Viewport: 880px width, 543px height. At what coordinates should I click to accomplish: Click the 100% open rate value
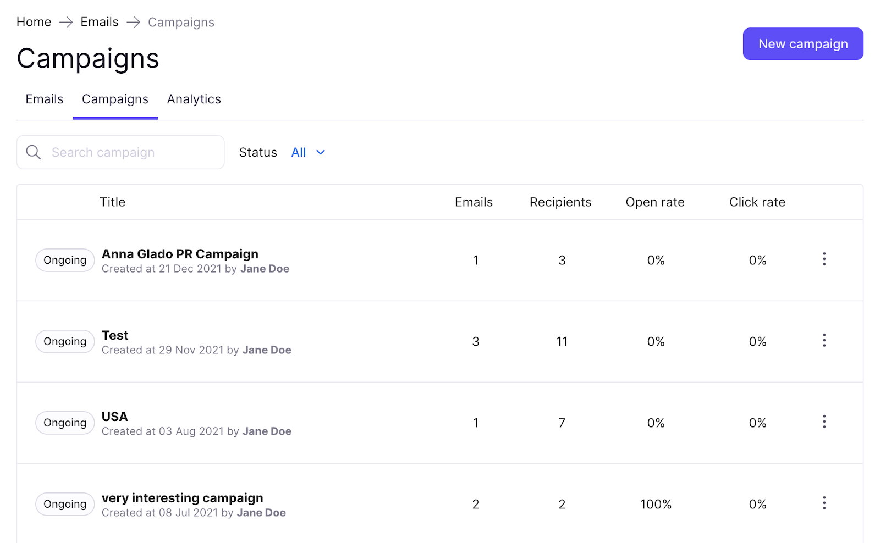tap(656, 503)
